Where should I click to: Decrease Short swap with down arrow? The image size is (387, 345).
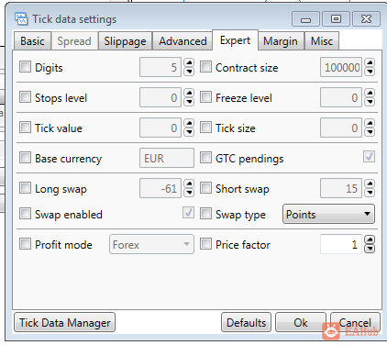[x=370, y=193]
